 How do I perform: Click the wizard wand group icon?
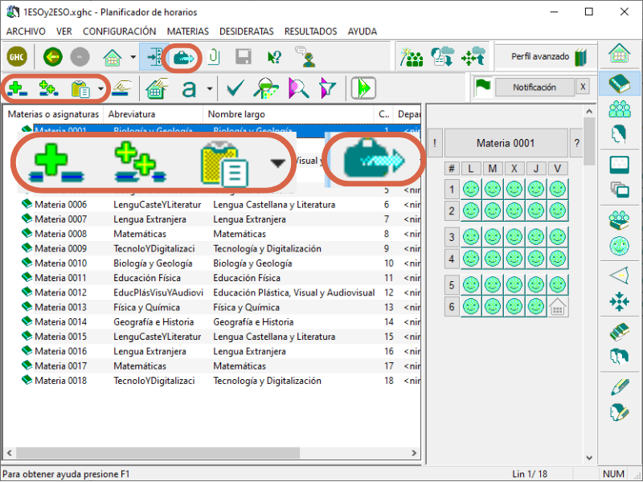411,56
